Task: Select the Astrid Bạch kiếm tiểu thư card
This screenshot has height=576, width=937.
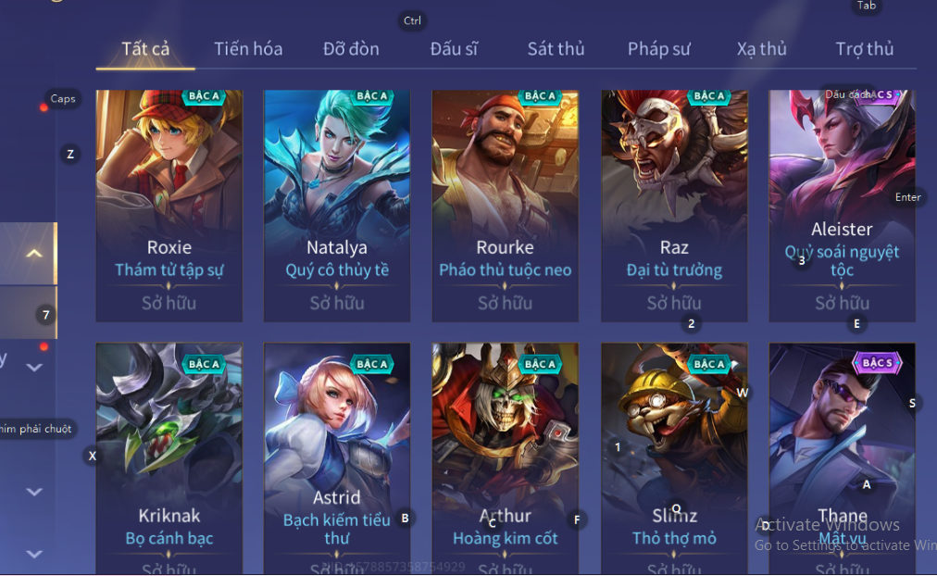Action: 337,458
